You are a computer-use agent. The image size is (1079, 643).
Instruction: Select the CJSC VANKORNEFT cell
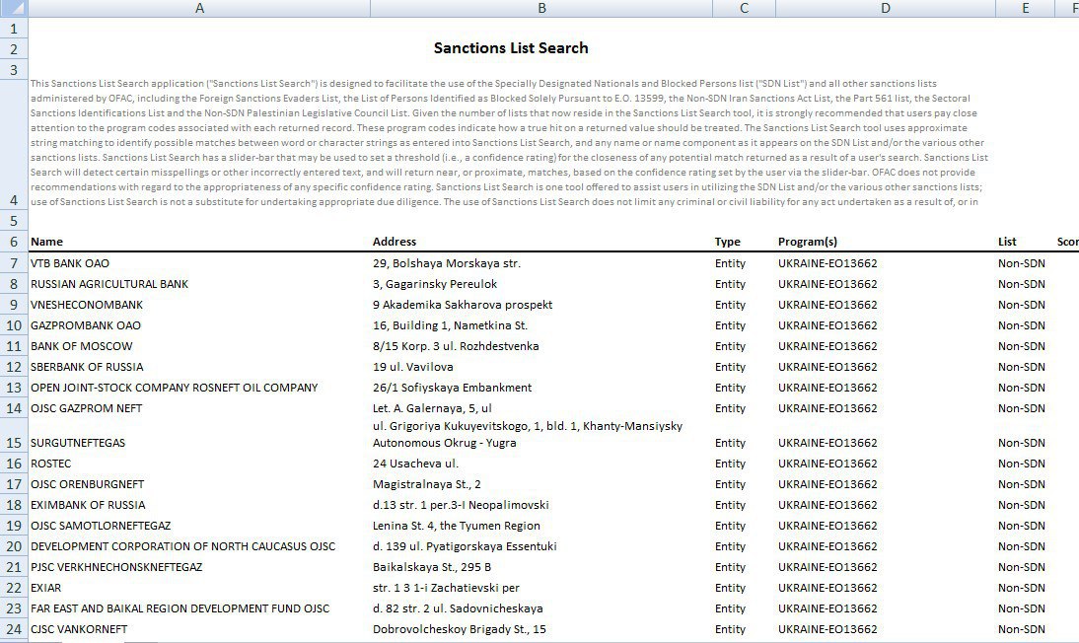tap(199, 629)
